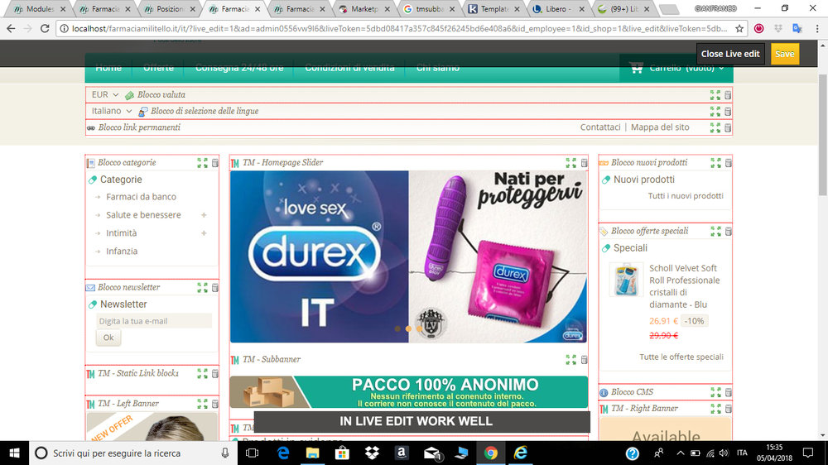This screenshot has width=828, height=465.
Task: Click the yellow Save button
Action: 785,54
